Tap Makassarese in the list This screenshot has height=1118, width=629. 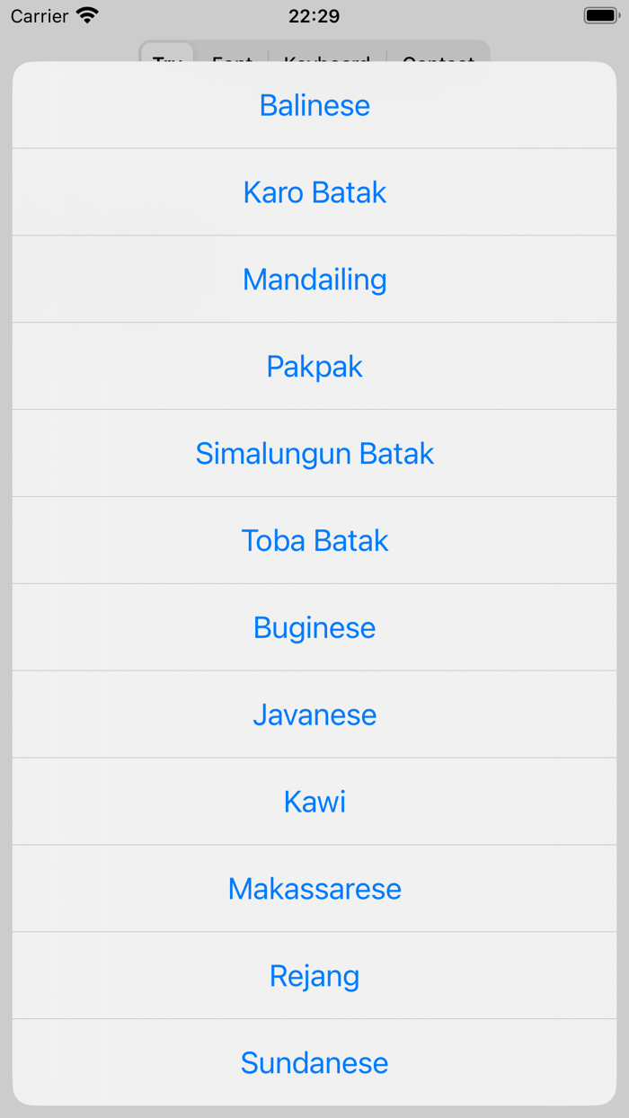[x=314, y=889]
